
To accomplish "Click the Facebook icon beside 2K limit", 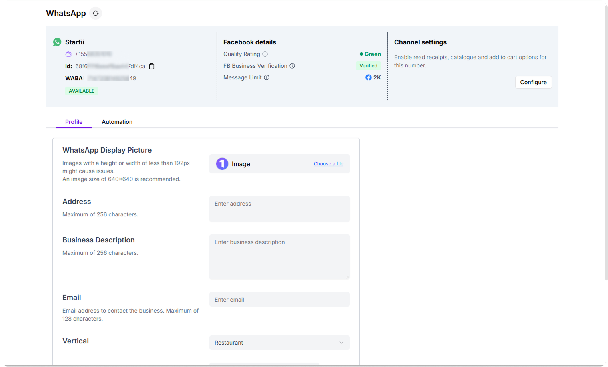I will click(x=369, y=77).
